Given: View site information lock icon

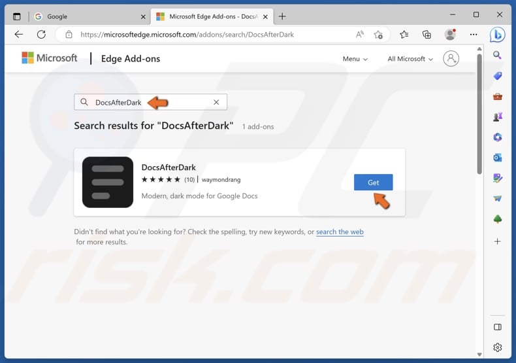Looking at the screenshot, I should pos(69,34).
